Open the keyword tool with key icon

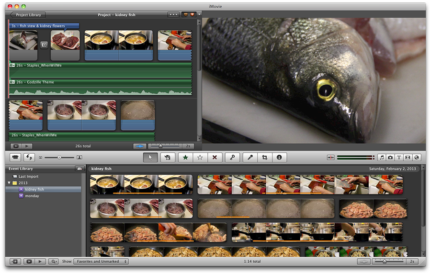pyautogui.click(x=232, y=157)
